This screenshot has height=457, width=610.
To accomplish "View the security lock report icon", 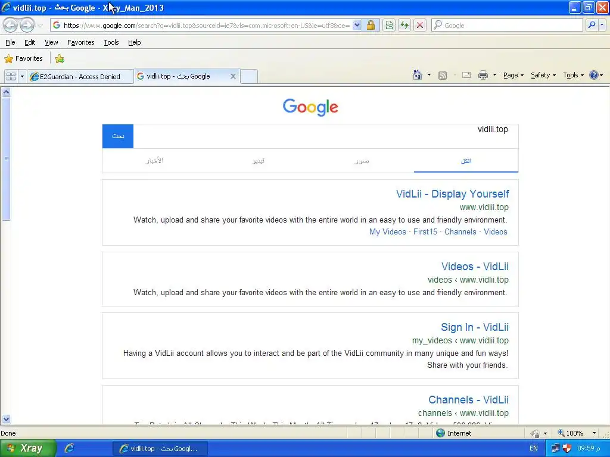I will click(x=371, y=25).
